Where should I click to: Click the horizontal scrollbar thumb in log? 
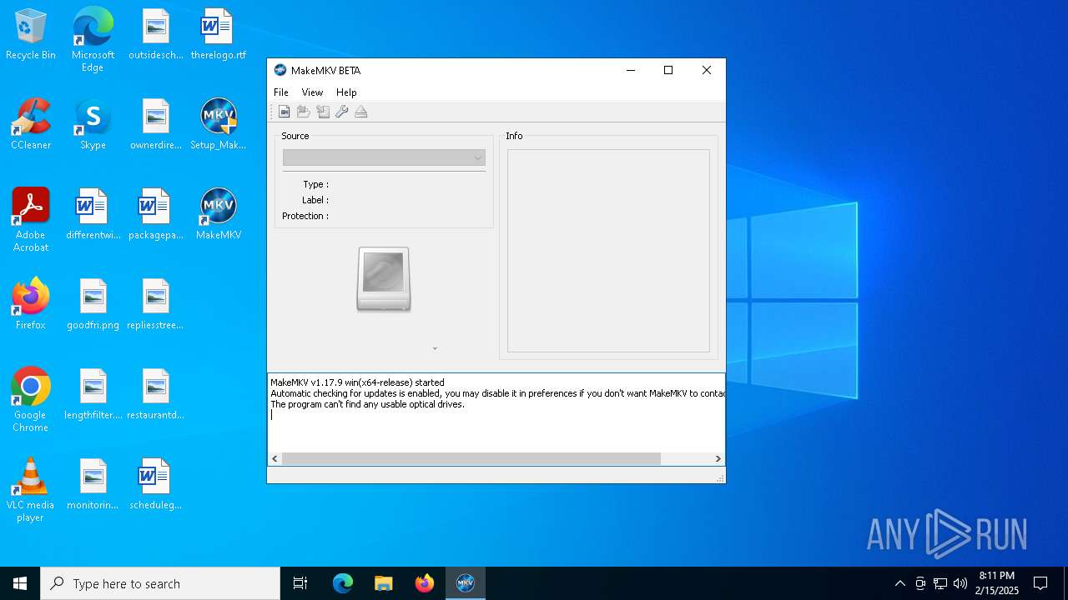tap(471, 458)
